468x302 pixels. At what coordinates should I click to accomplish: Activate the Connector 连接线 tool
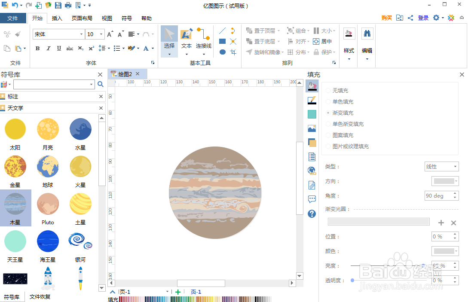[204, 41]
